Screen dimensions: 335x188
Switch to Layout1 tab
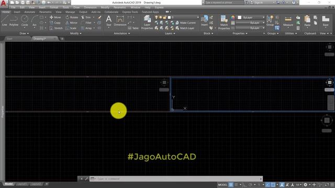tap(22, 184)
